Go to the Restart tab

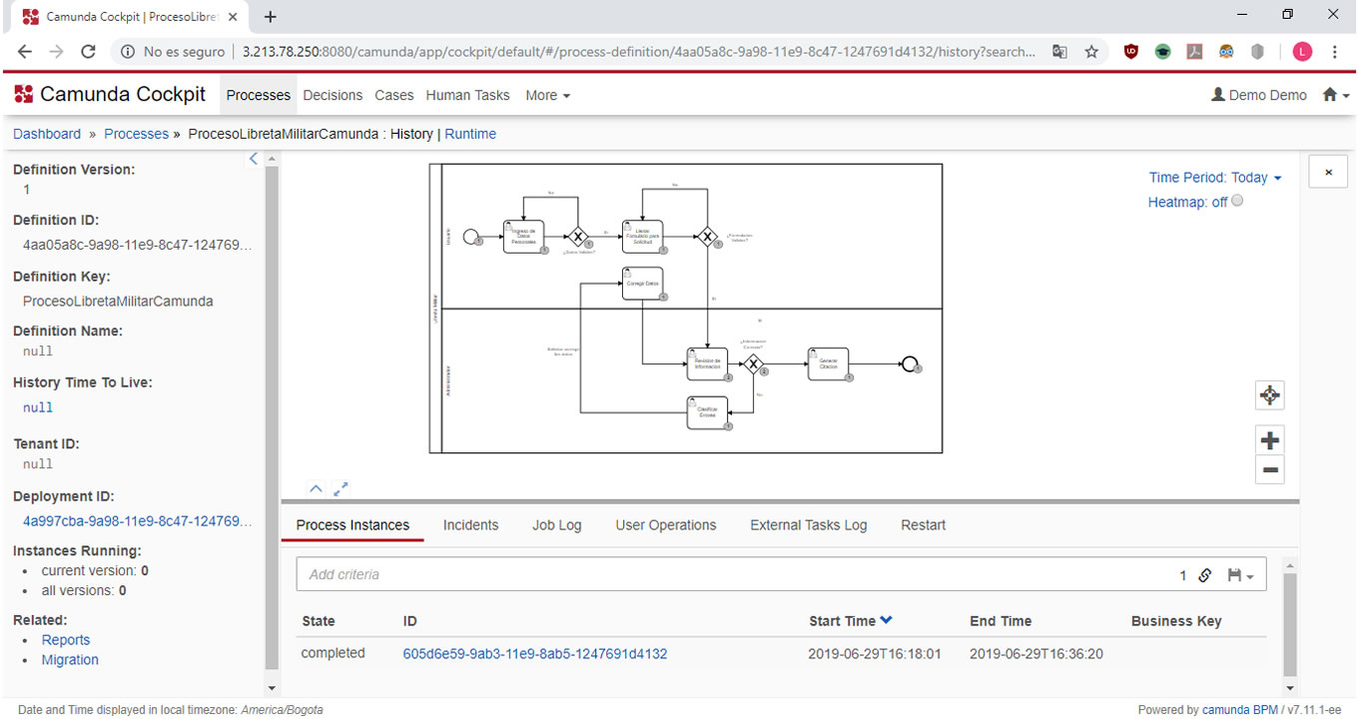pos(923,525)
